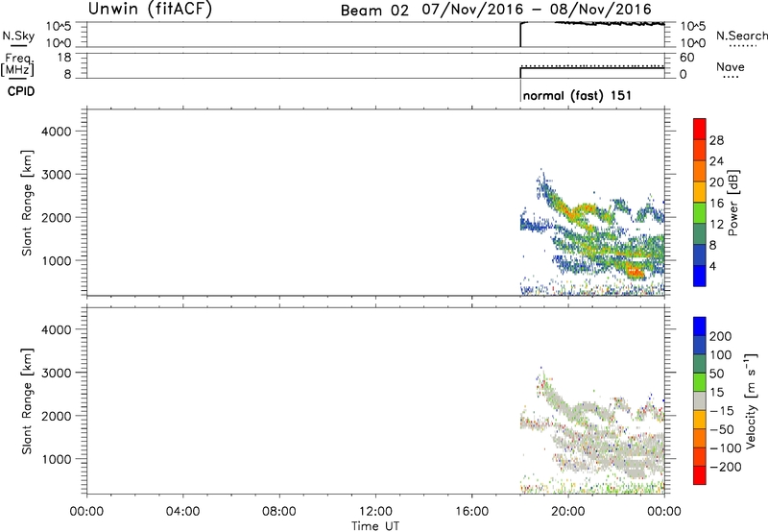Click the orange high-power echo near 2000 km
The height and width of the screenshot is (532, 768).
pyautogui.click(x=571, y=212)
